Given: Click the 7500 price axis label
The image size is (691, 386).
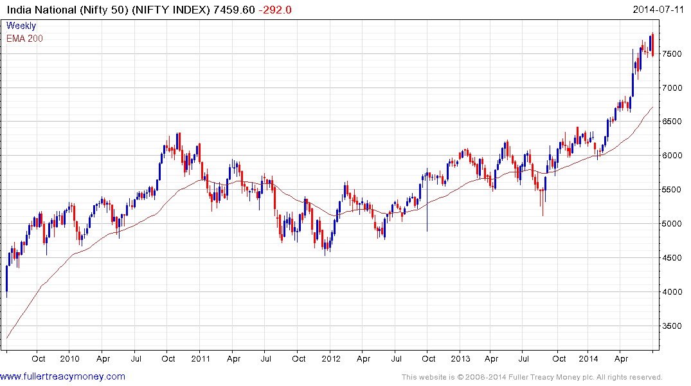Looking at the screenshot, I should (672, 54).
